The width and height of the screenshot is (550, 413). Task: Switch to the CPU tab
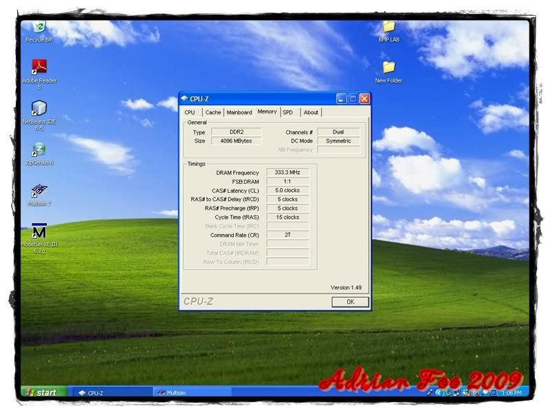(190, 112)
